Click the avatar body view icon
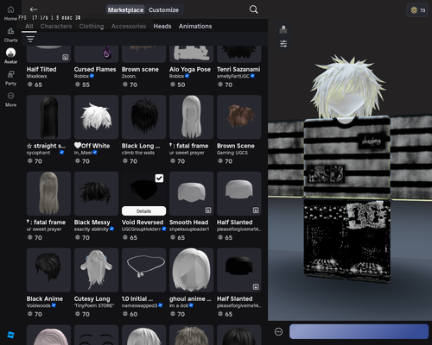The height and width of the screenshot is (345, 432). click(283, 29)
